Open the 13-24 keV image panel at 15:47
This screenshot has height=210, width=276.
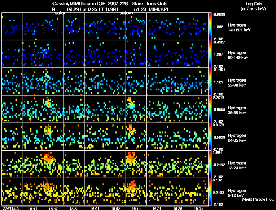pyautogui.click(x=53, y=164)
